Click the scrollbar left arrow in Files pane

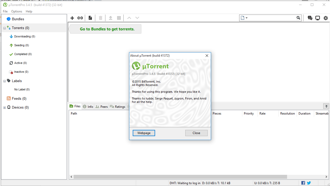pyautogui.click(x=71, y=177)
